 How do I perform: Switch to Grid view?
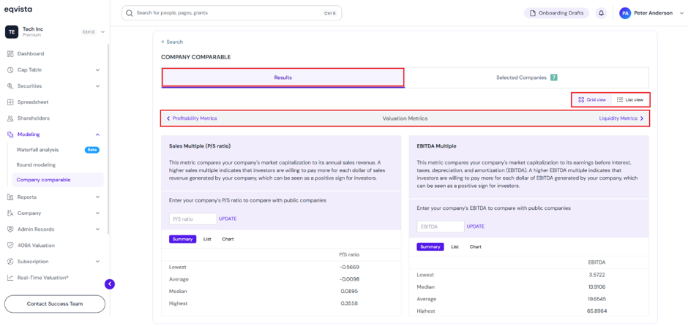click(592, 100)
